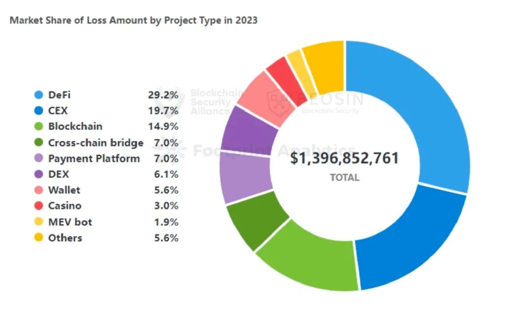
Task: Select the dark blue CEX donut slice
Action: point(409,236)
